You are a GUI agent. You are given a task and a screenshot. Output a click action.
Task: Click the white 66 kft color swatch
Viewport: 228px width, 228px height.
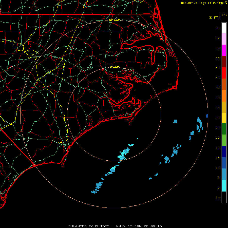(x=224, y=28)
